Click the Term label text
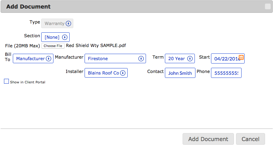Image resolution: width=273 pixels, height=149 pixels. click(158, 57)
